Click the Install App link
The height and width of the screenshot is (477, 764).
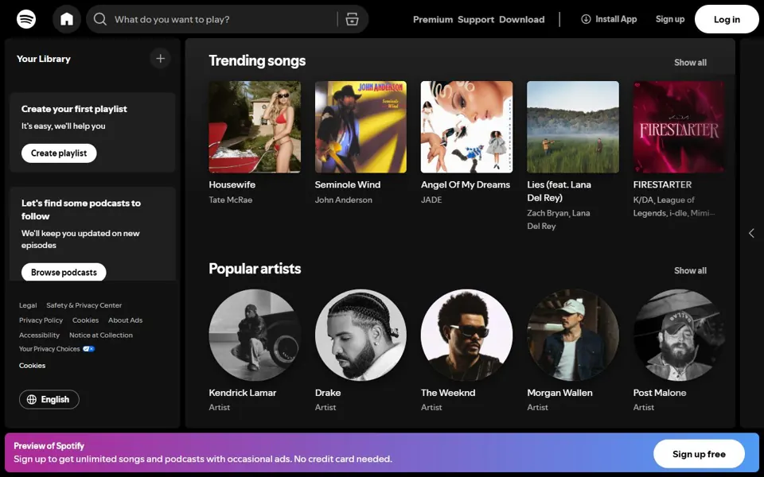[x=609, y=19]
